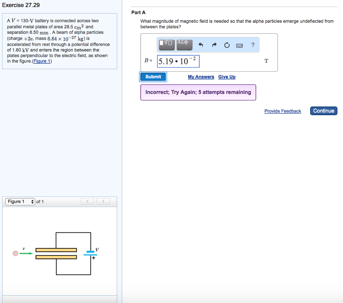Advance using the next-figure chevron
The height and width of the screenshot is (303, 343).
pos(103,201)
